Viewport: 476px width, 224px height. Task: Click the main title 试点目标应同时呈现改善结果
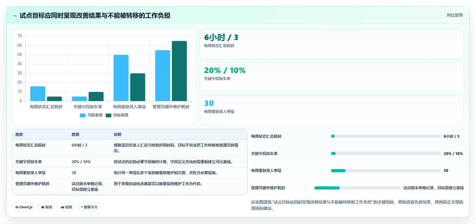95,15
